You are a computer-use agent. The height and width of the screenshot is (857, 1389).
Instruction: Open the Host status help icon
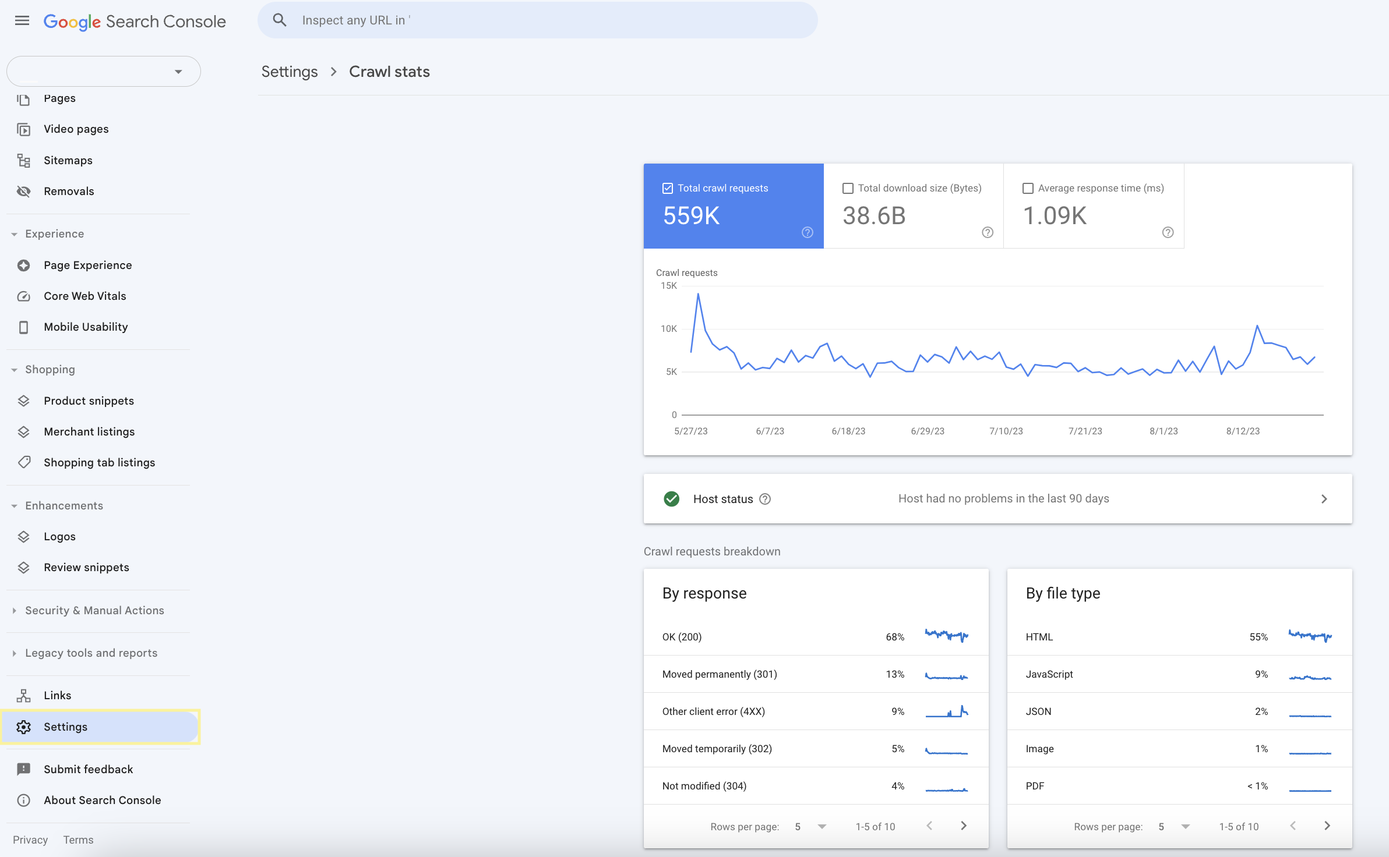[765, 499]
